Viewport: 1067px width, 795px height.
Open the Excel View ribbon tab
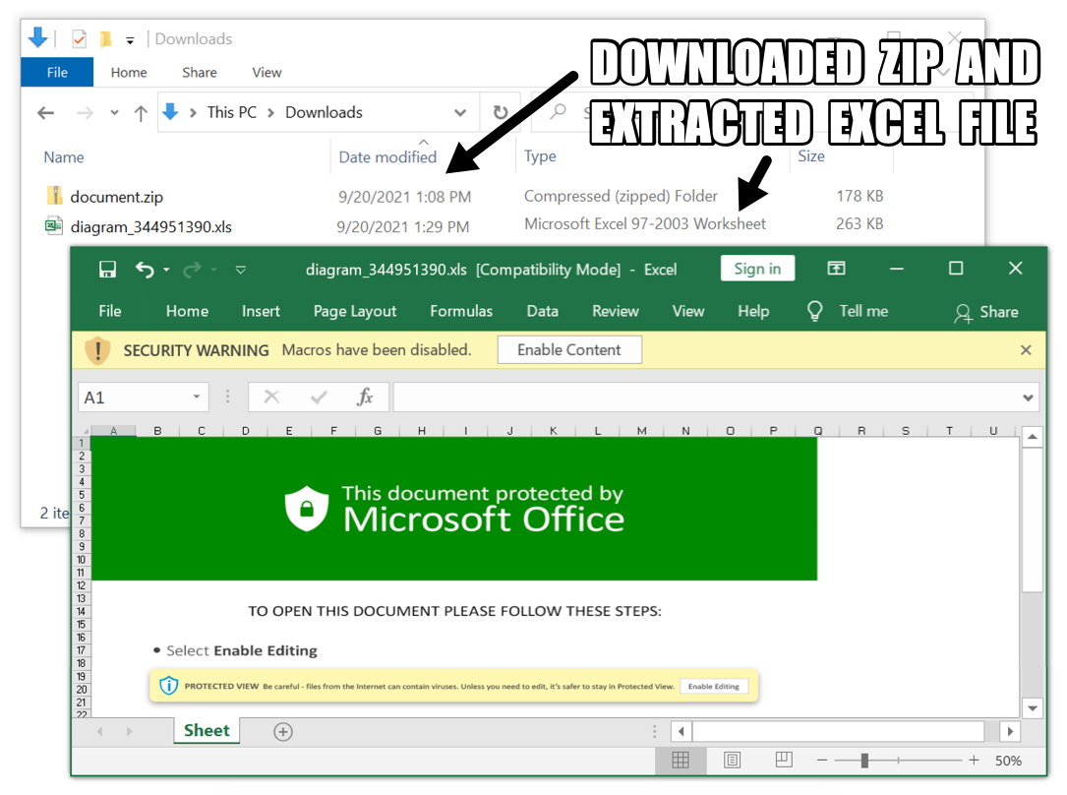tap(688, 311)
